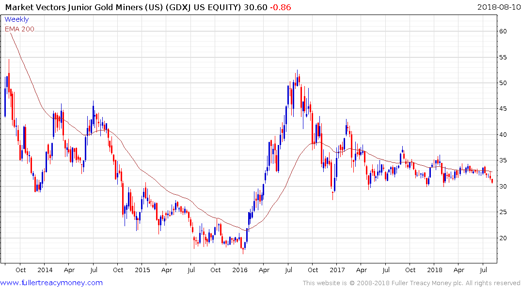The height and width of the screenshot is (290, 521).
Task: Click the y-axis label '20'
Action: 503,238
